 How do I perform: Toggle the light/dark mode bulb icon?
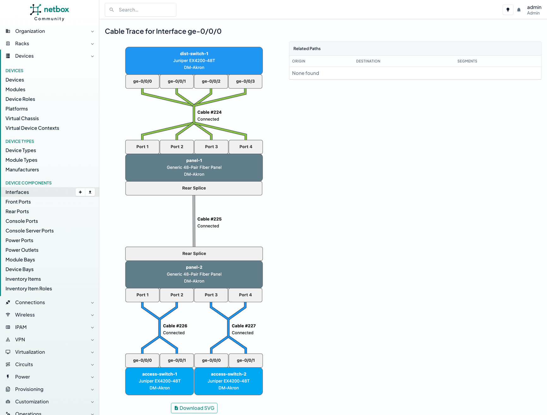508,10
